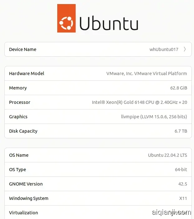Click the Ubuntu 22.04.2 LTS value
This screenshot has height=219, width=194.
click(x=167, y=155)
